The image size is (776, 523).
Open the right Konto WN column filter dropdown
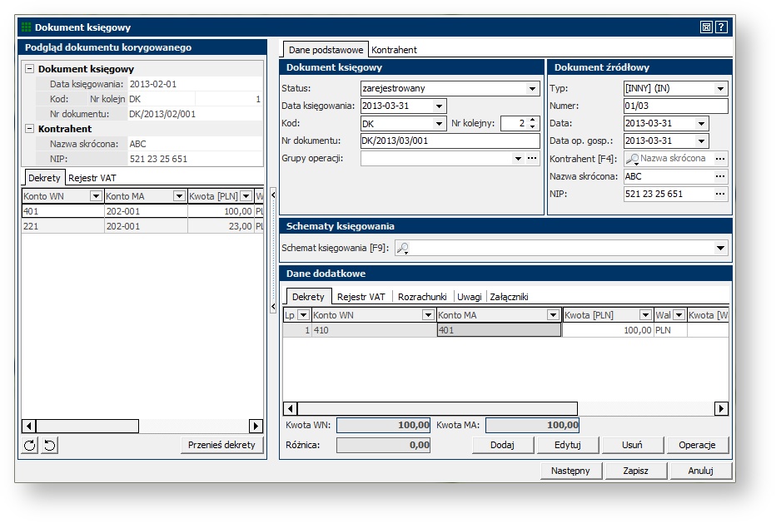click(x=428, y=315)
